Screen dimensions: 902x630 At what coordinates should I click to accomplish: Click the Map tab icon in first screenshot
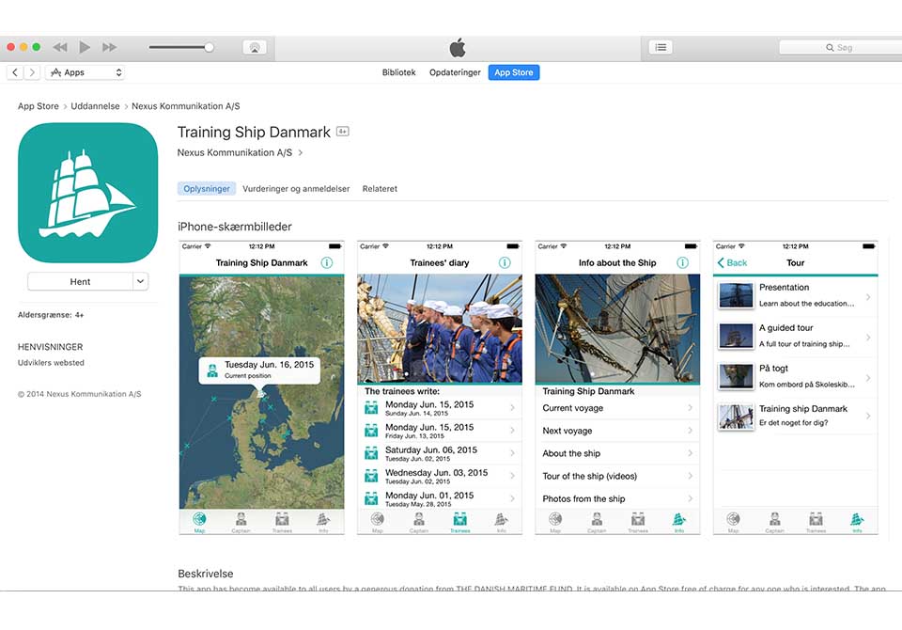(x=199, y=522)
